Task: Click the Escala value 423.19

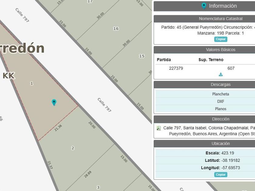Action: point(228,153)
